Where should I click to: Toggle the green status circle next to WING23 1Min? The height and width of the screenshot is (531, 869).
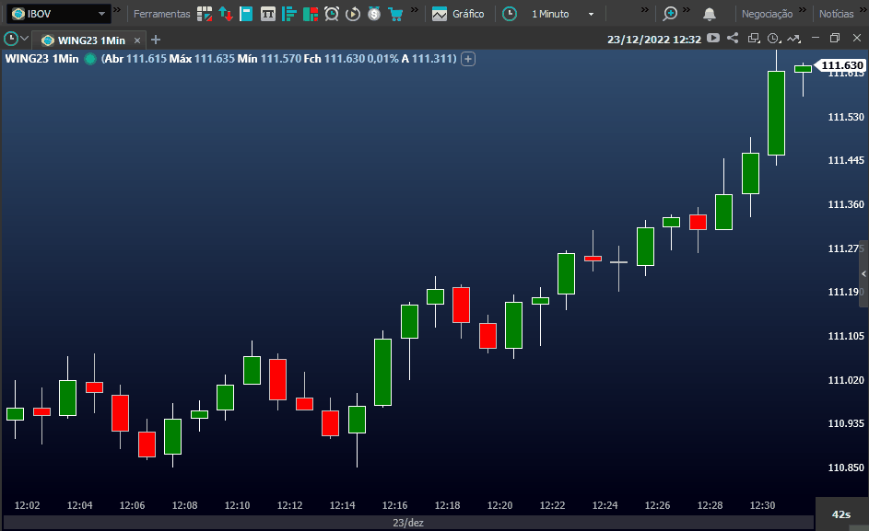[x=89, y=59]
